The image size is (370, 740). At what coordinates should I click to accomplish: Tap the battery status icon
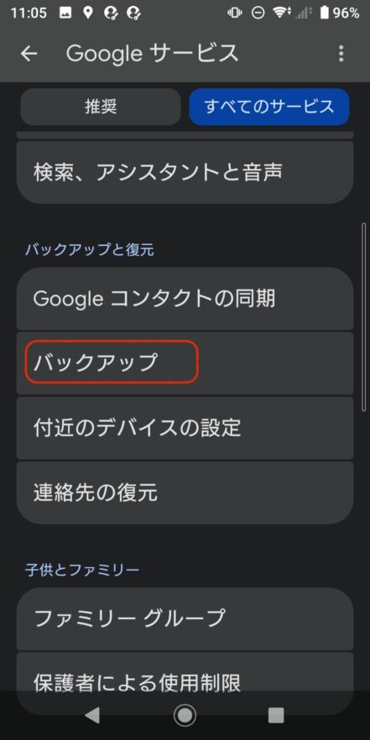(324, 13)
